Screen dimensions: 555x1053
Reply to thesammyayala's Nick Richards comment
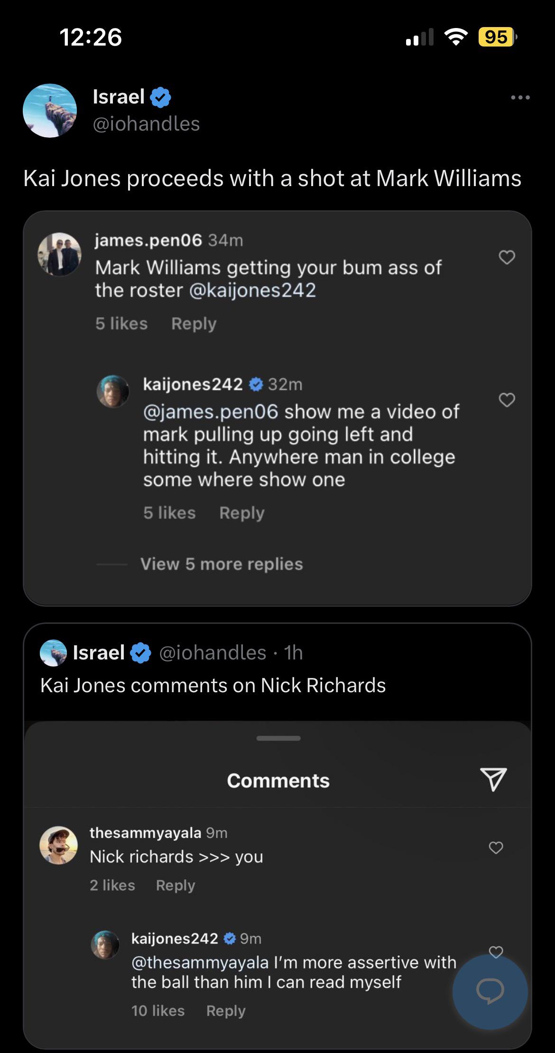176,885
